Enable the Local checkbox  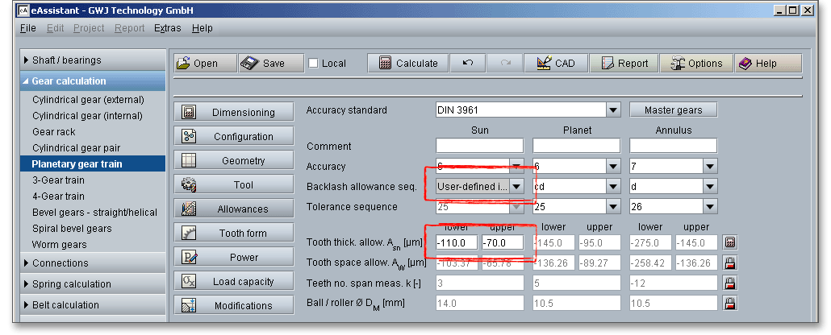coord(314,64)
